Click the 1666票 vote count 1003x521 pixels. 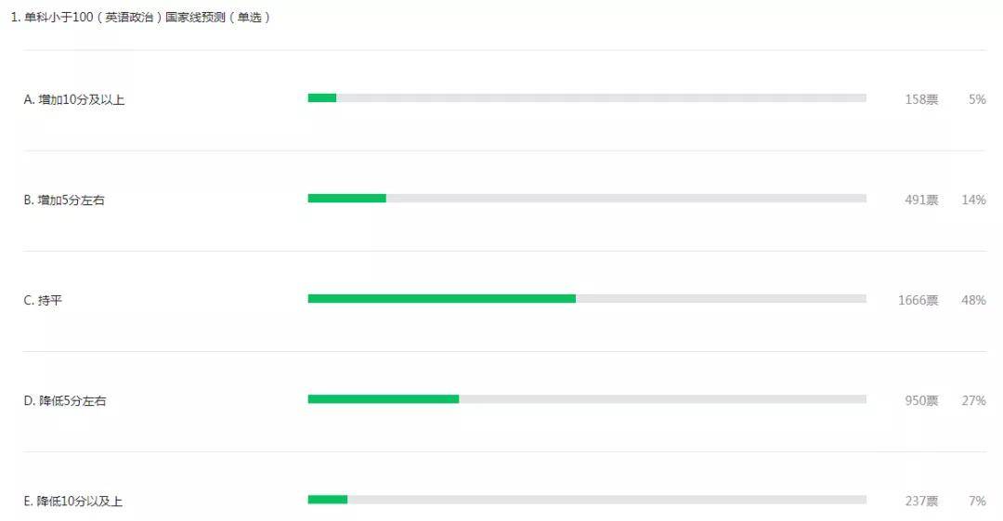(x=918, y=300)
